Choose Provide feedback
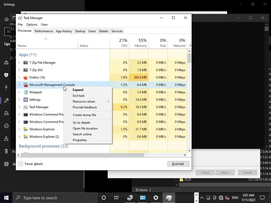This screenshot has width=271, height=203. click(88, 107)
